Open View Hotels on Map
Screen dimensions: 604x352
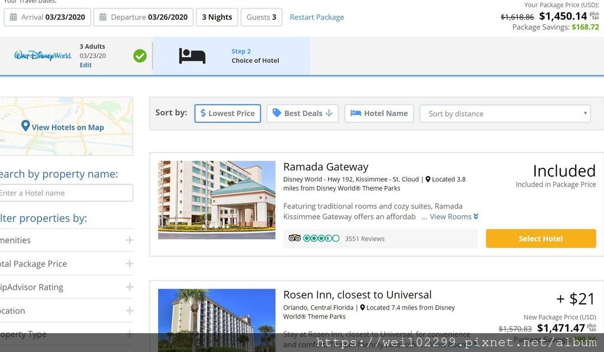pos(68,127)
